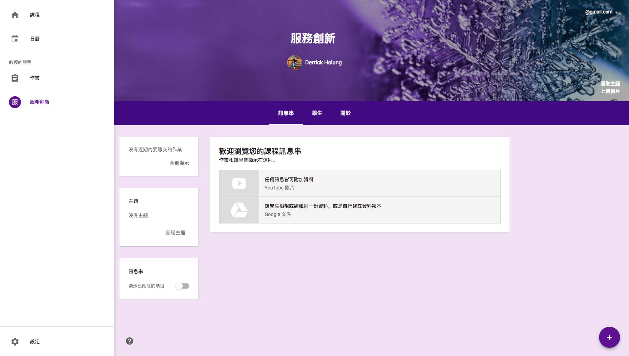
Task: Select the 訊息串 tab
Action: 286,113
